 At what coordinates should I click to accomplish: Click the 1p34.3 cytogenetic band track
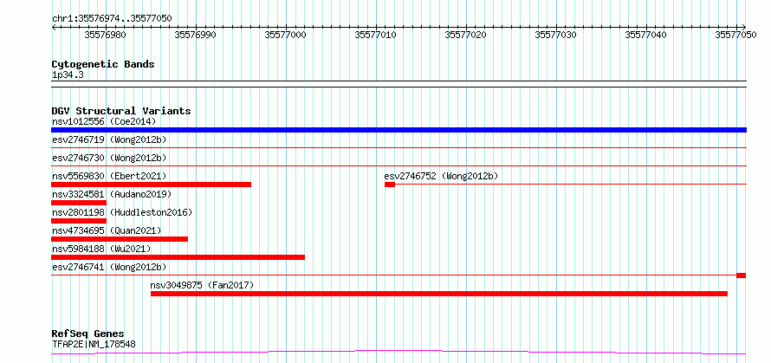pos(398,84)
